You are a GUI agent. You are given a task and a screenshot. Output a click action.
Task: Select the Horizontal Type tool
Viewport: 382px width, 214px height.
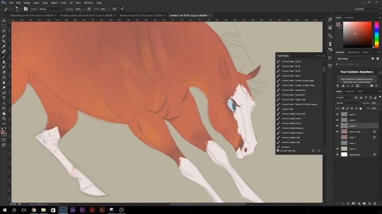pos(4,97)
